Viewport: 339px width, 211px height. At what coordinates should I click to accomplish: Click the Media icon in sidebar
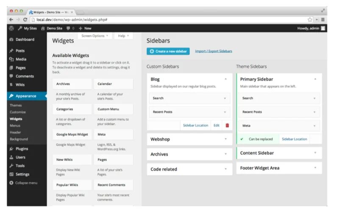pos(11,59)
